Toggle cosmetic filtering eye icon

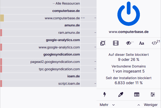click(129, 43)
